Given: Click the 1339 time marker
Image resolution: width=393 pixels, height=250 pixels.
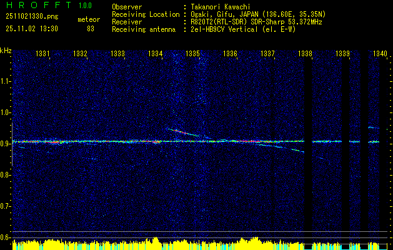Looking at the screenshot, I should tap(342, 53).
